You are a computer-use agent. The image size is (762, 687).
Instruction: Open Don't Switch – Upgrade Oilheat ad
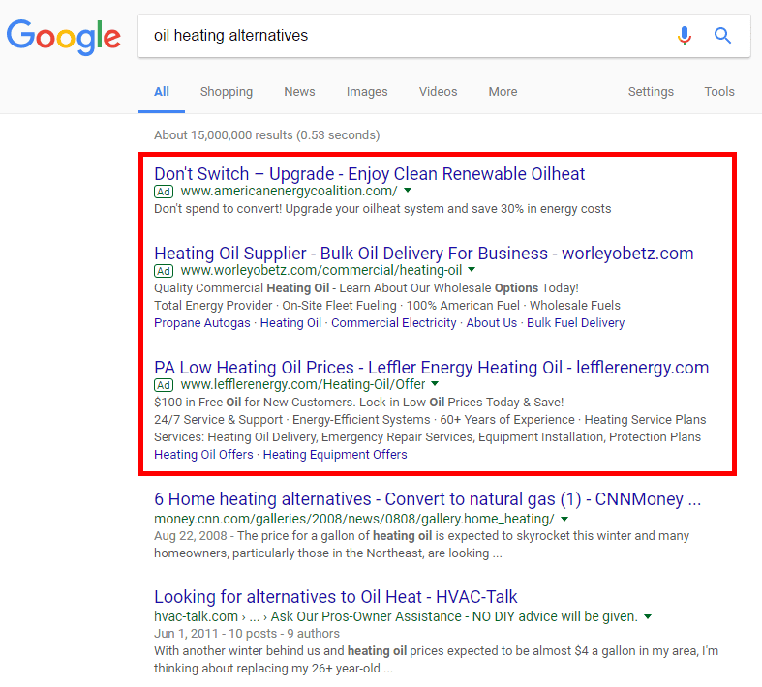tap(369, 174)
